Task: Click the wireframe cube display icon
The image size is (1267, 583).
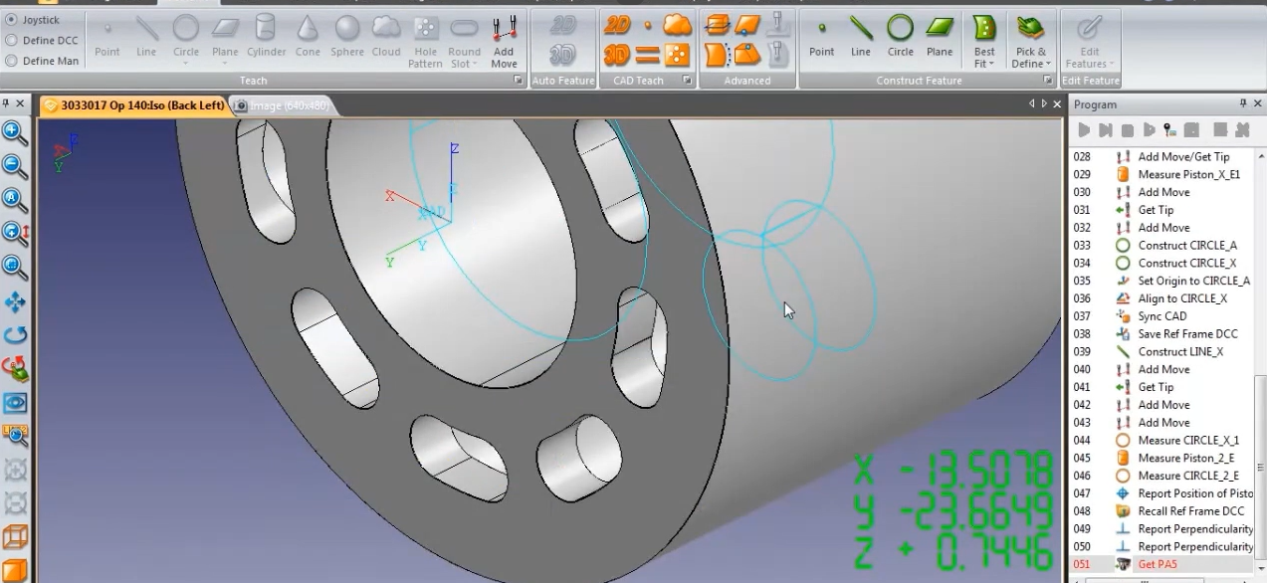Action: click(x=14, y=538)
